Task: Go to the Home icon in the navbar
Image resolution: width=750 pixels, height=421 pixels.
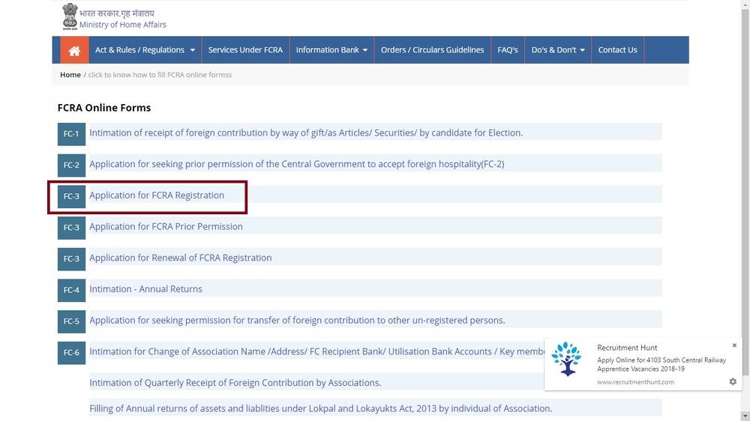Action: 74,50
